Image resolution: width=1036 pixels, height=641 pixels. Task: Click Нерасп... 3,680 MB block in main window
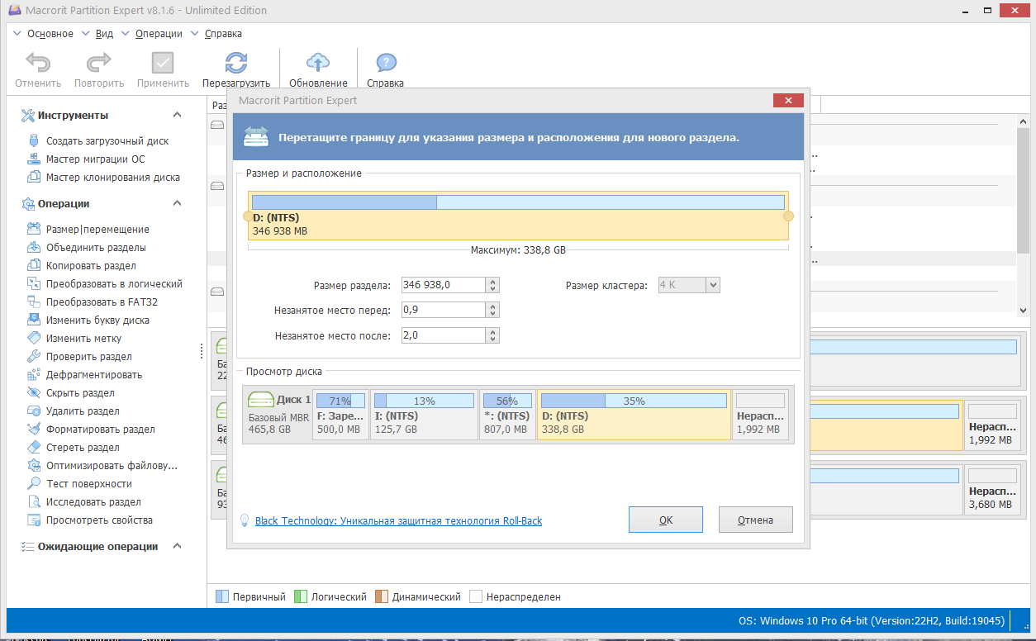coord(992,490)
